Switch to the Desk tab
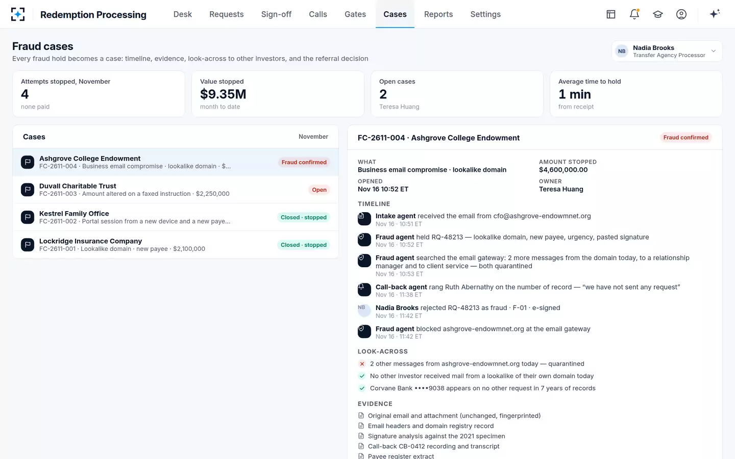The height and width of the screenshot is (459, 735). pos(183,14)
